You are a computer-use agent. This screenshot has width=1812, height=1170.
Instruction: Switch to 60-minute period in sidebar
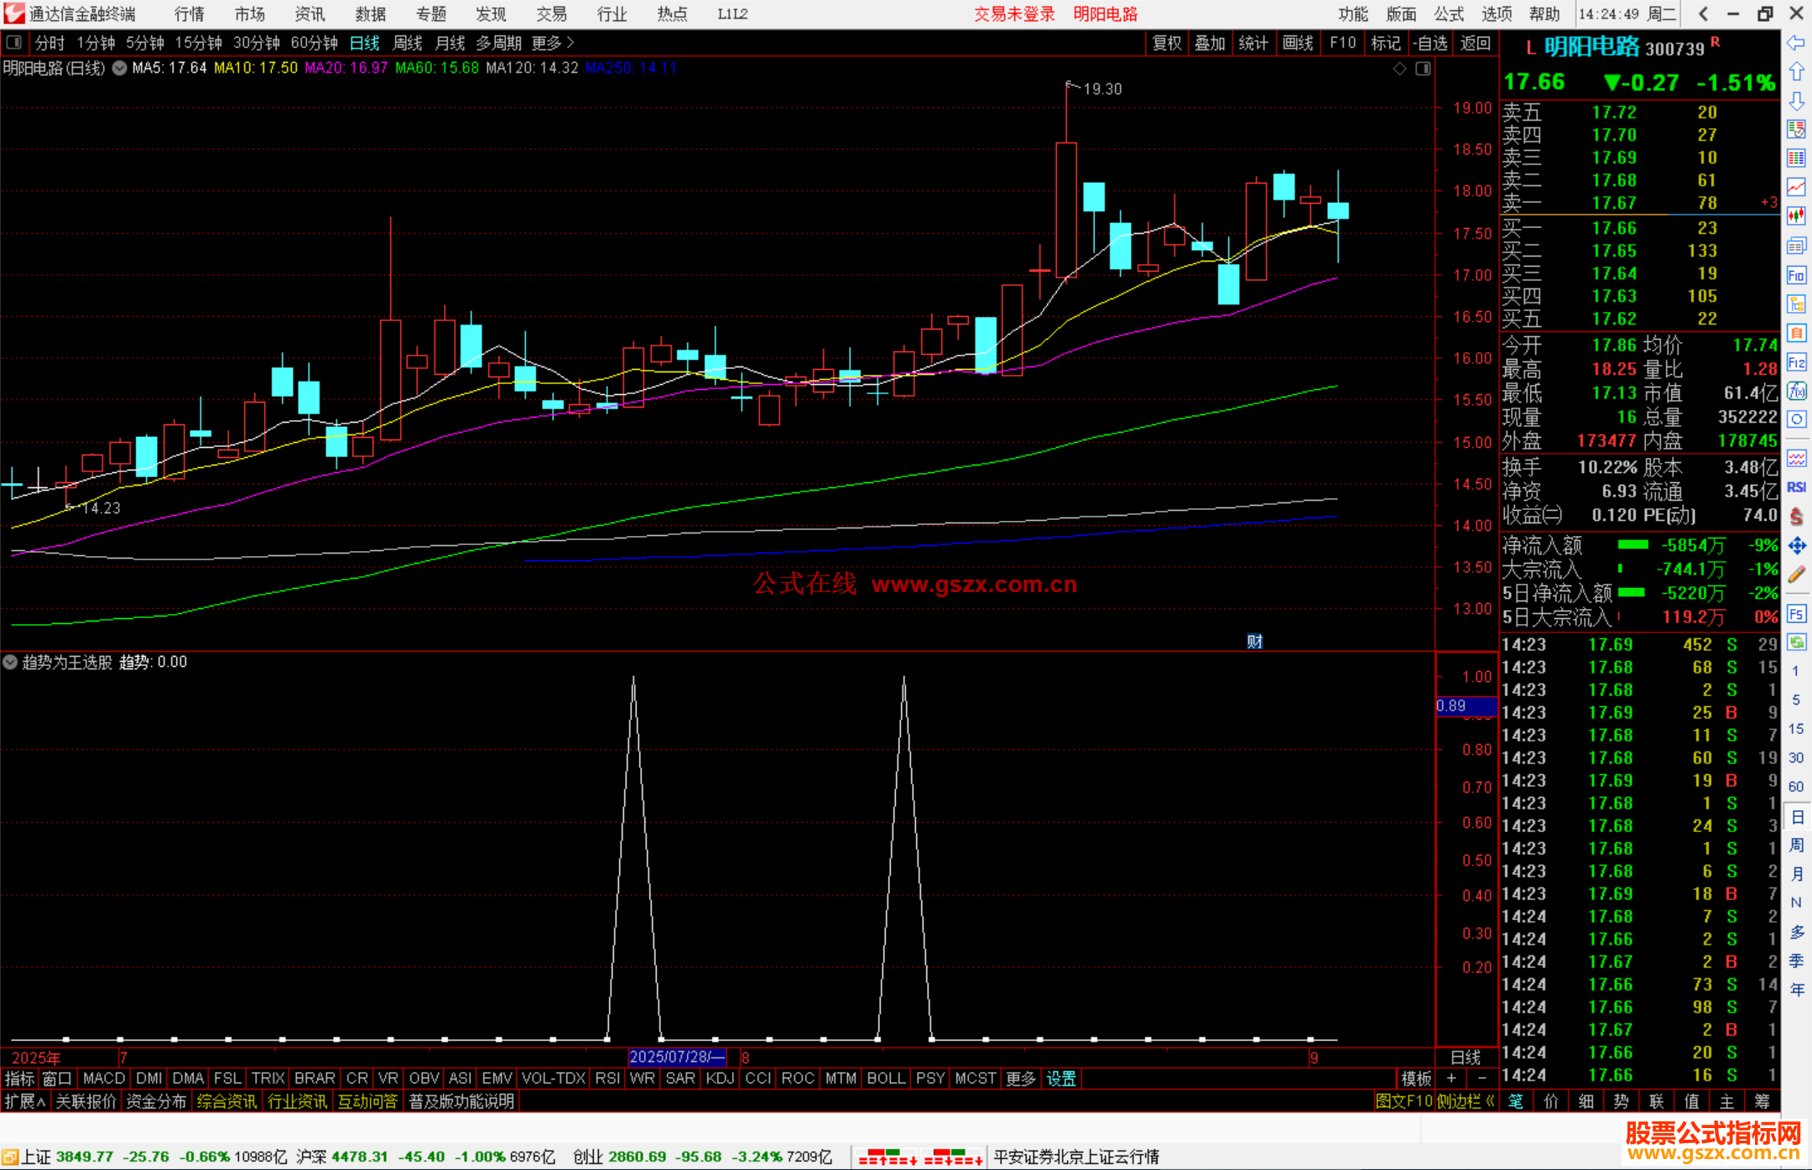[1795, 786]
